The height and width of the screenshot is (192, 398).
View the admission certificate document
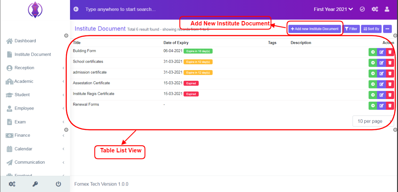(373, 74)
